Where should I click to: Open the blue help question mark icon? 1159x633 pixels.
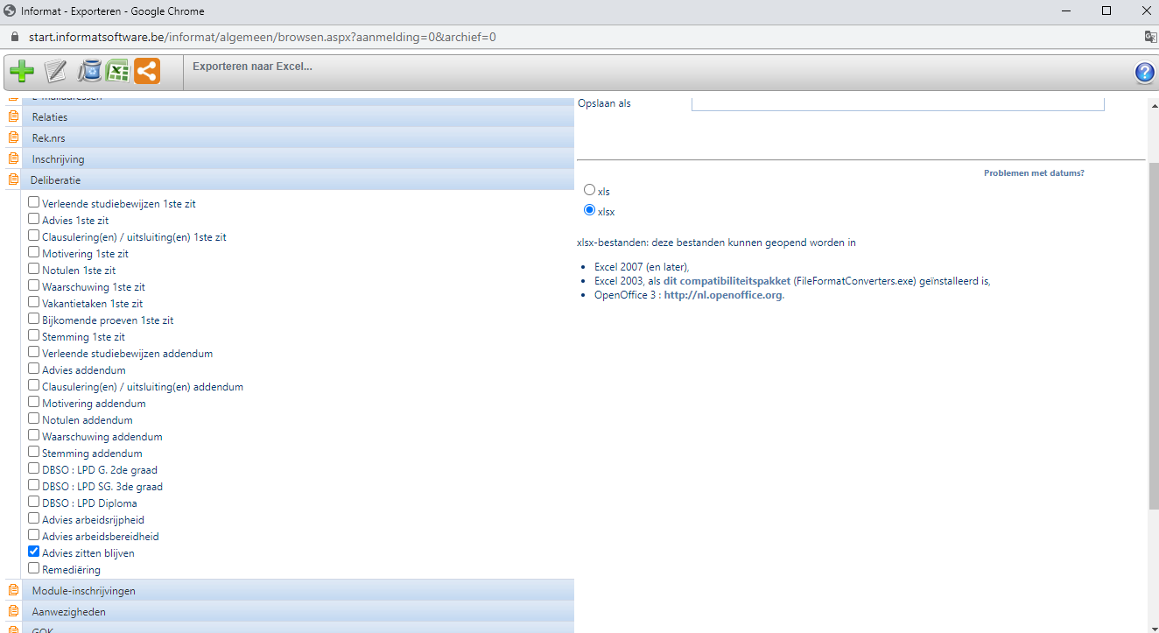coord(1144,73)
